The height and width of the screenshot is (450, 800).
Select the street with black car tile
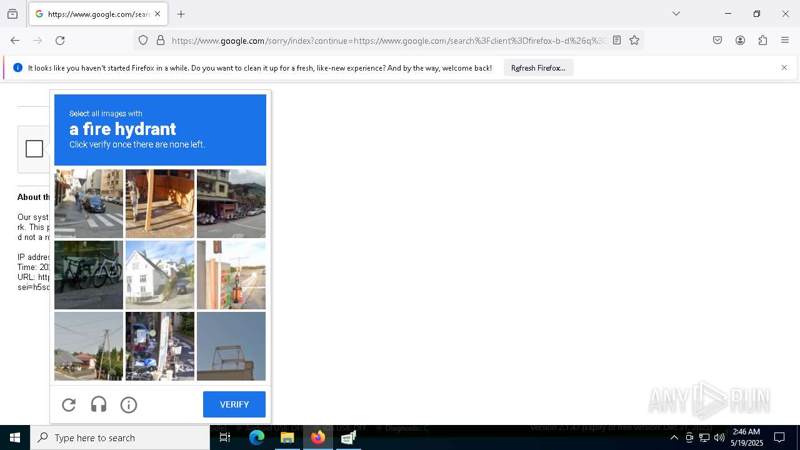(x=89, y=204)
